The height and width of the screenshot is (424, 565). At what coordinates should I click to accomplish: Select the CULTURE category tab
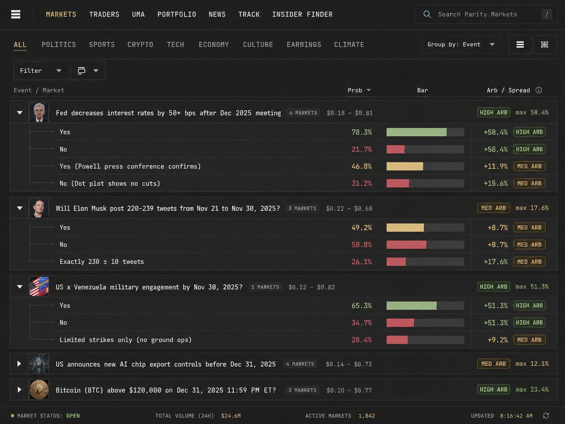pos(258,44)
